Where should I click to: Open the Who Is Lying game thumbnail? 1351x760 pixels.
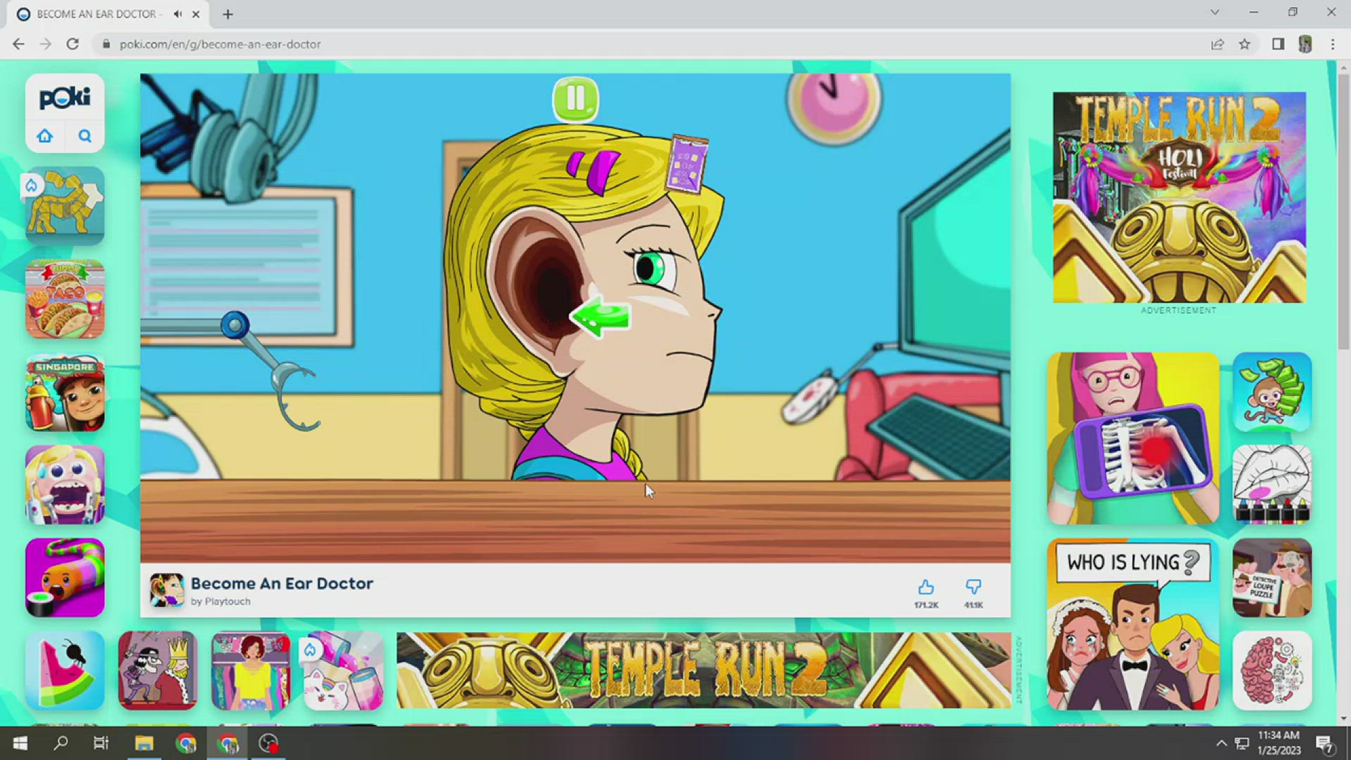1132,625
